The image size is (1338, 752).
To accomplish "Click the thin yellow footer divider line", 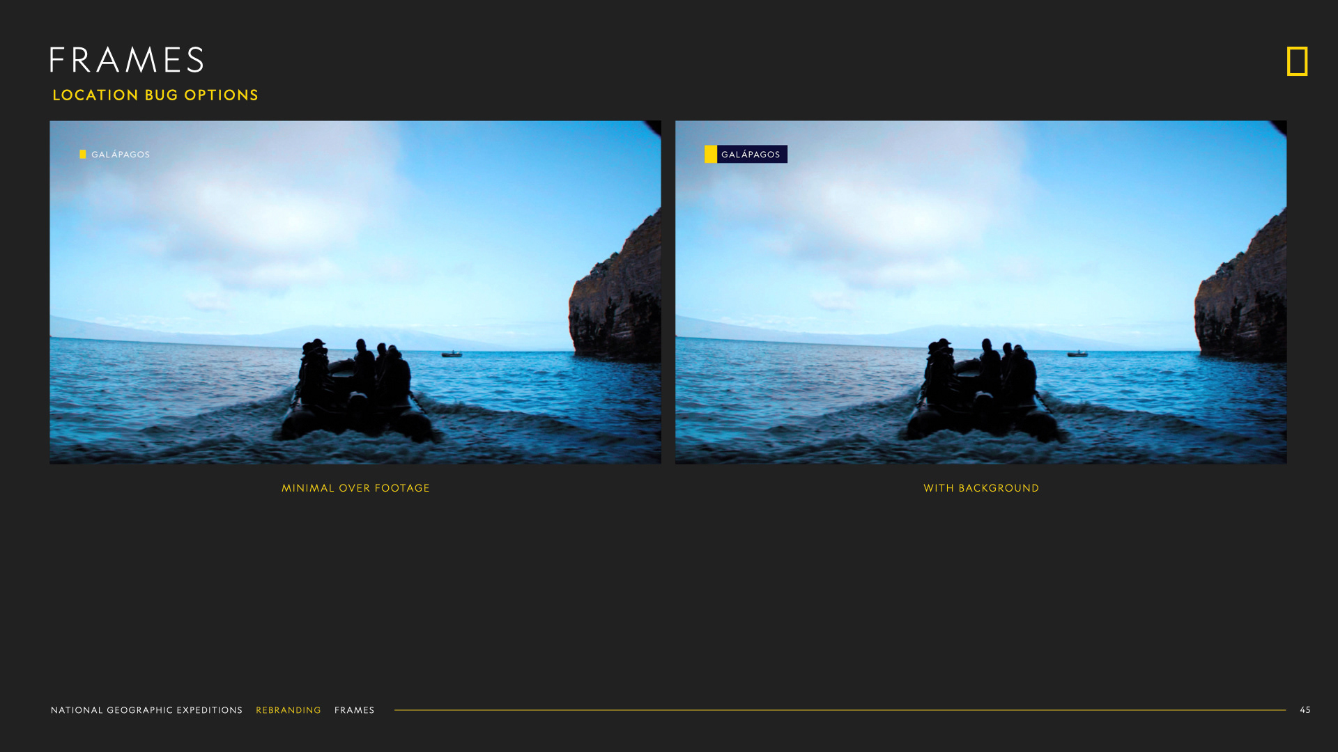I will (x=839, y=710).
